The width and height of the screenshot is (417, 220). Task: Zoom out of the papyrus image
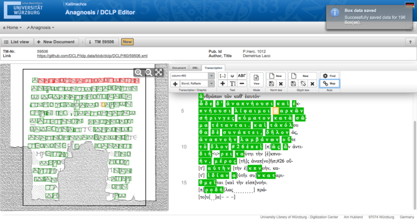[149, 73]
